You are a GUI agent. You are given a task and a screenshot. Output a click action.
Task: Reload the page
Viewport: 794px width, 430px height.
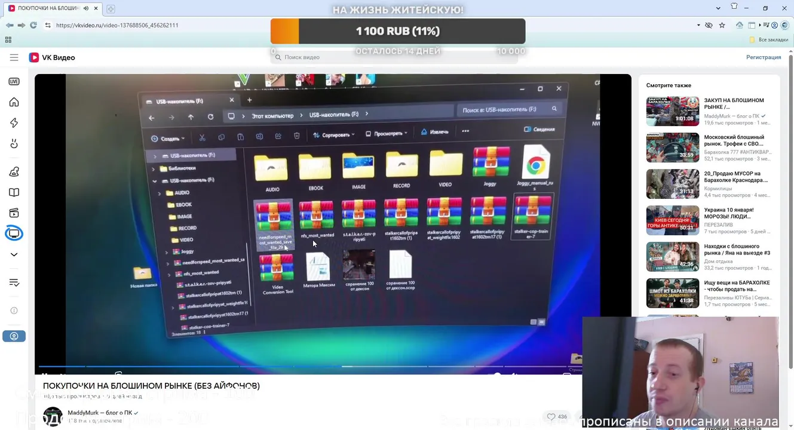click(33, 25)
